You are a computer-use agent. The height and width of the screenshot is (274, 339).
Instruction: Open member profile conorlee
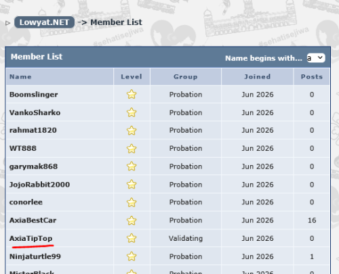26,202
